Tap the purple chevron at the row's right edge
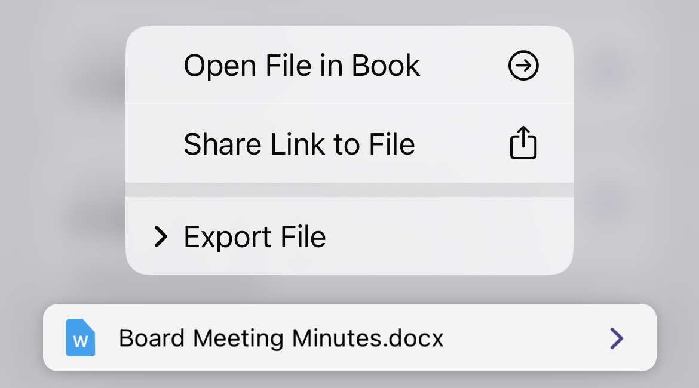The height and width of the screenshot is (388, 699). pyautogui.click(x=615, y=338)
